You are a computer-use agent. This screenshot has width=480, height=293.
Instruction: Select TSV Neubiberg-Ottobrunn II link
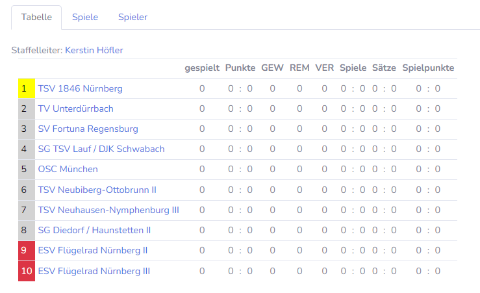pos(97,190)
